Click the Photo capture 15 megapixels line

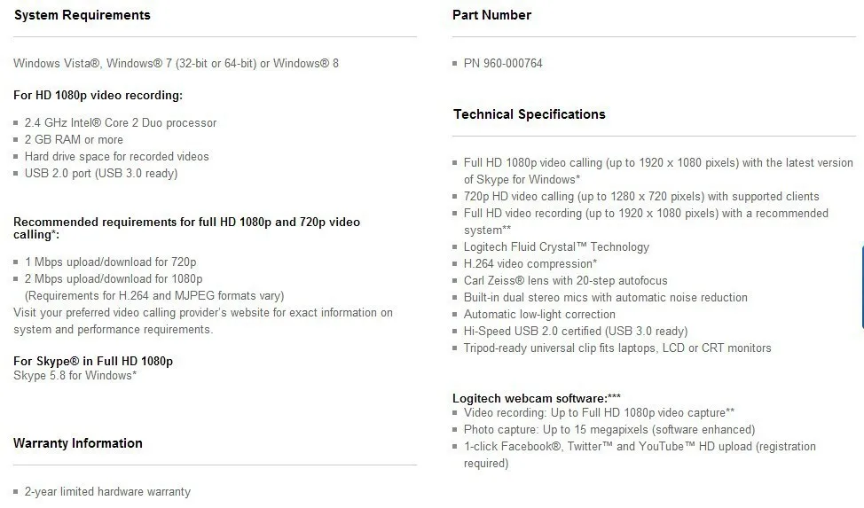[609, 430]
